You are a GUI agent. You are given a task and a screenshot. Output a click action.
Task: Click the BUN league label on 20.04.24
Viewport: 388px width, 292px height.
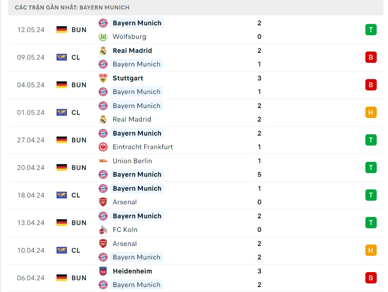tap(79, 168)
